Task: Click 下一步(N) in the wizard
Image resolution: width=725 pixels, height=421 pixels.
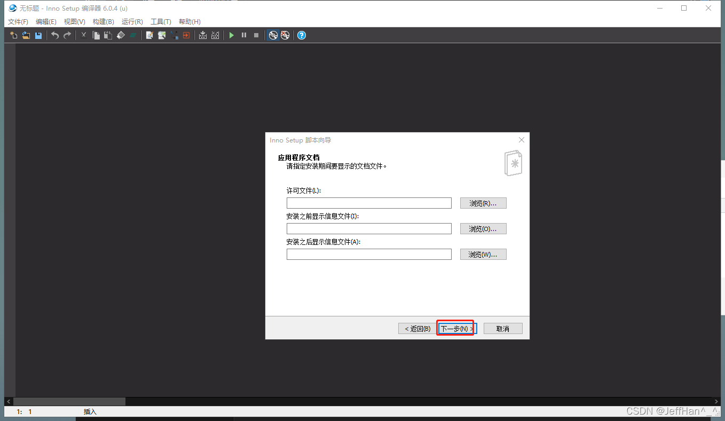Action: (455, 328)
